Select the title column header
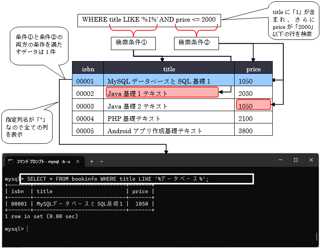Viewport: 321px width, 249px height. pyautogui.click(x=169, y=69)
